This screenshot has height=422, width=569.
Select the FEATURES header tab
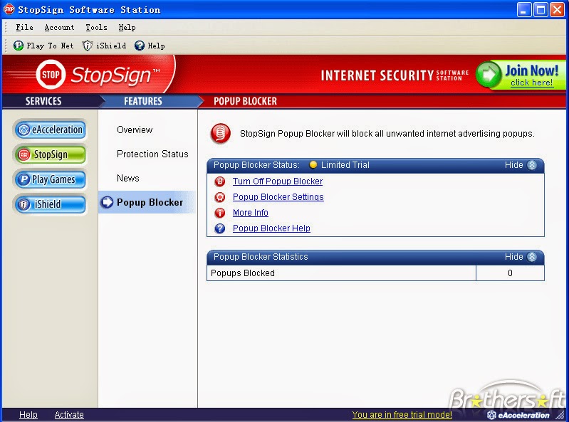pyautogui.click(x=143, y=101)
